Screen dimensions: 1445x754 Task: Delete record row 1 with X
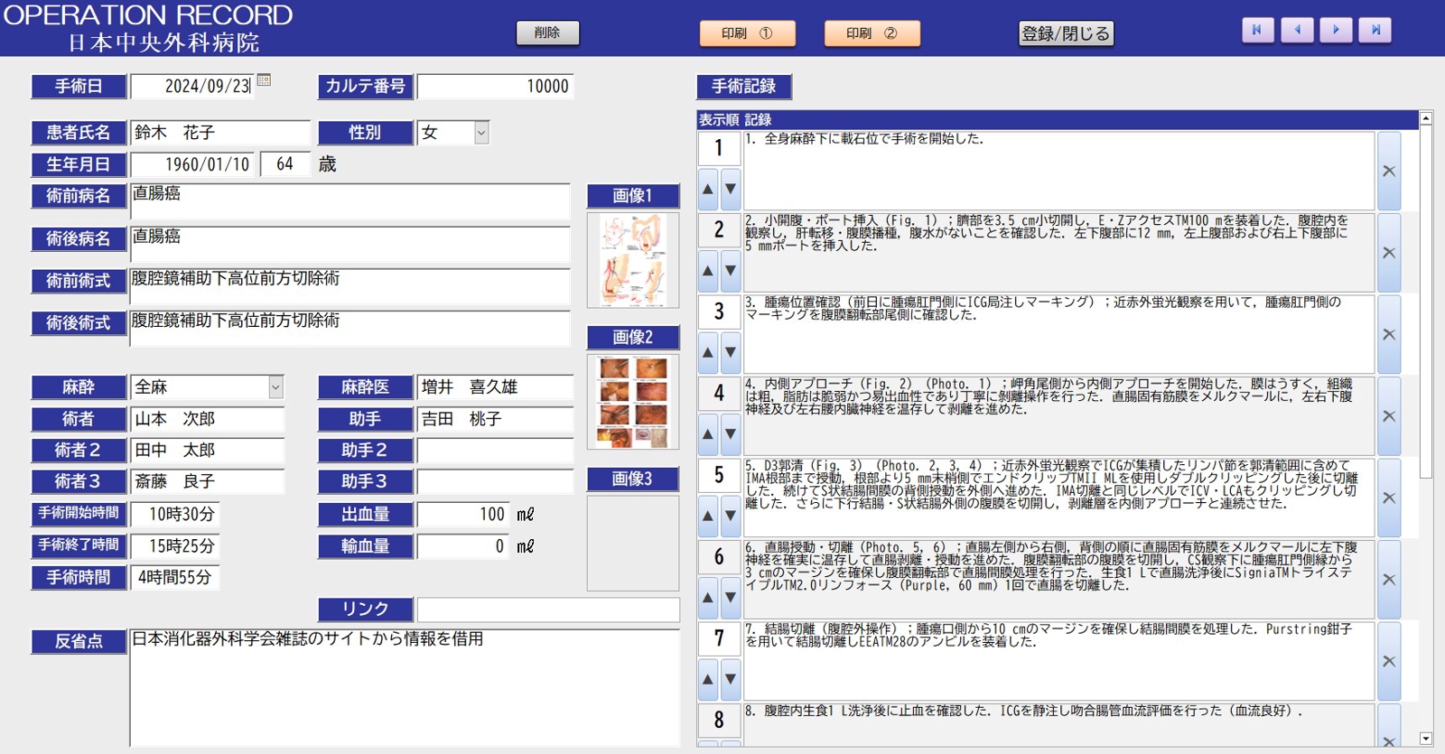pyautogui.click(x=1389, y=171)
